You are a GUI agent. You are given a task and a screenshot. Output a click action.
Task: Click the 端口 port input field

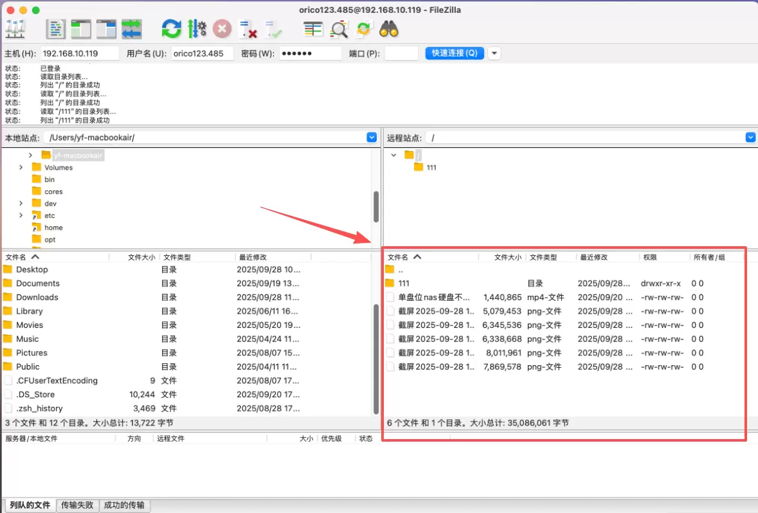coord(401,53)
